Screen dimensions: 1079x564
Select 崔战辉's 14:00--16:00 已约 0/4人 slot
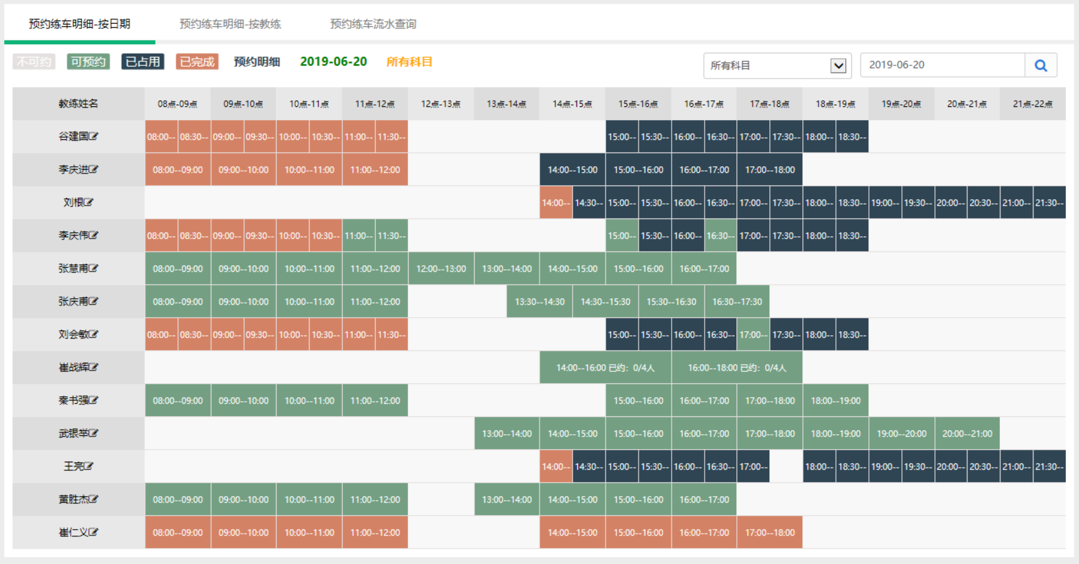[x=606, y=367]
